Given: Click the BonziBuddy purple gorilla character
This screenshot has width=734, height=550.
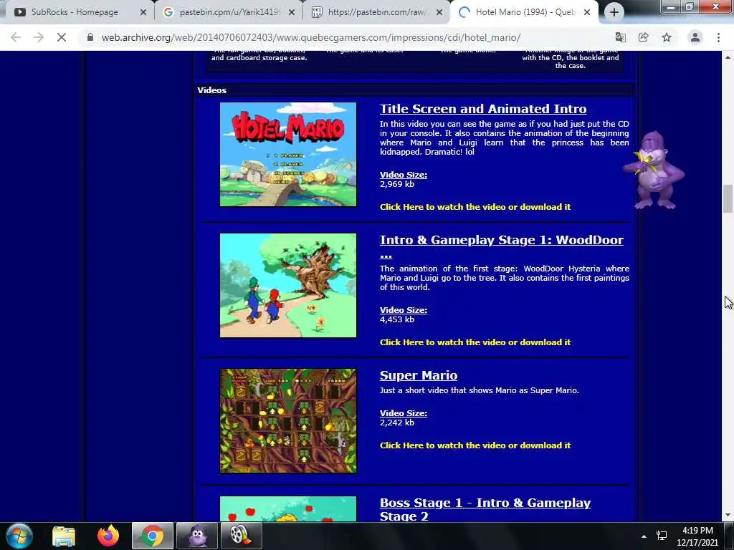Looking at the screenshot, I should [x=654, y=170].
